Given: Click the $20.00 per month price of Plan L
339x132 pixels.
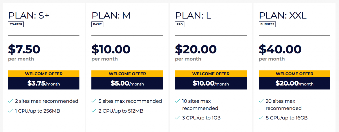Looking at the screenshot, I should (x=196, y=49).
